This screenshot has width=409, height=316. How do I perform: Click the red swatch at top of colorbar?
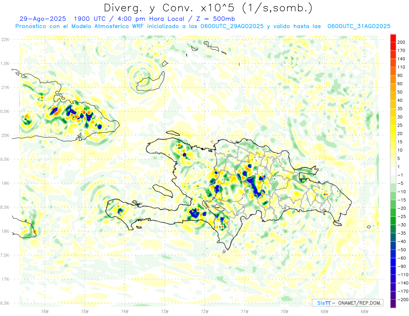coord(393,38)
